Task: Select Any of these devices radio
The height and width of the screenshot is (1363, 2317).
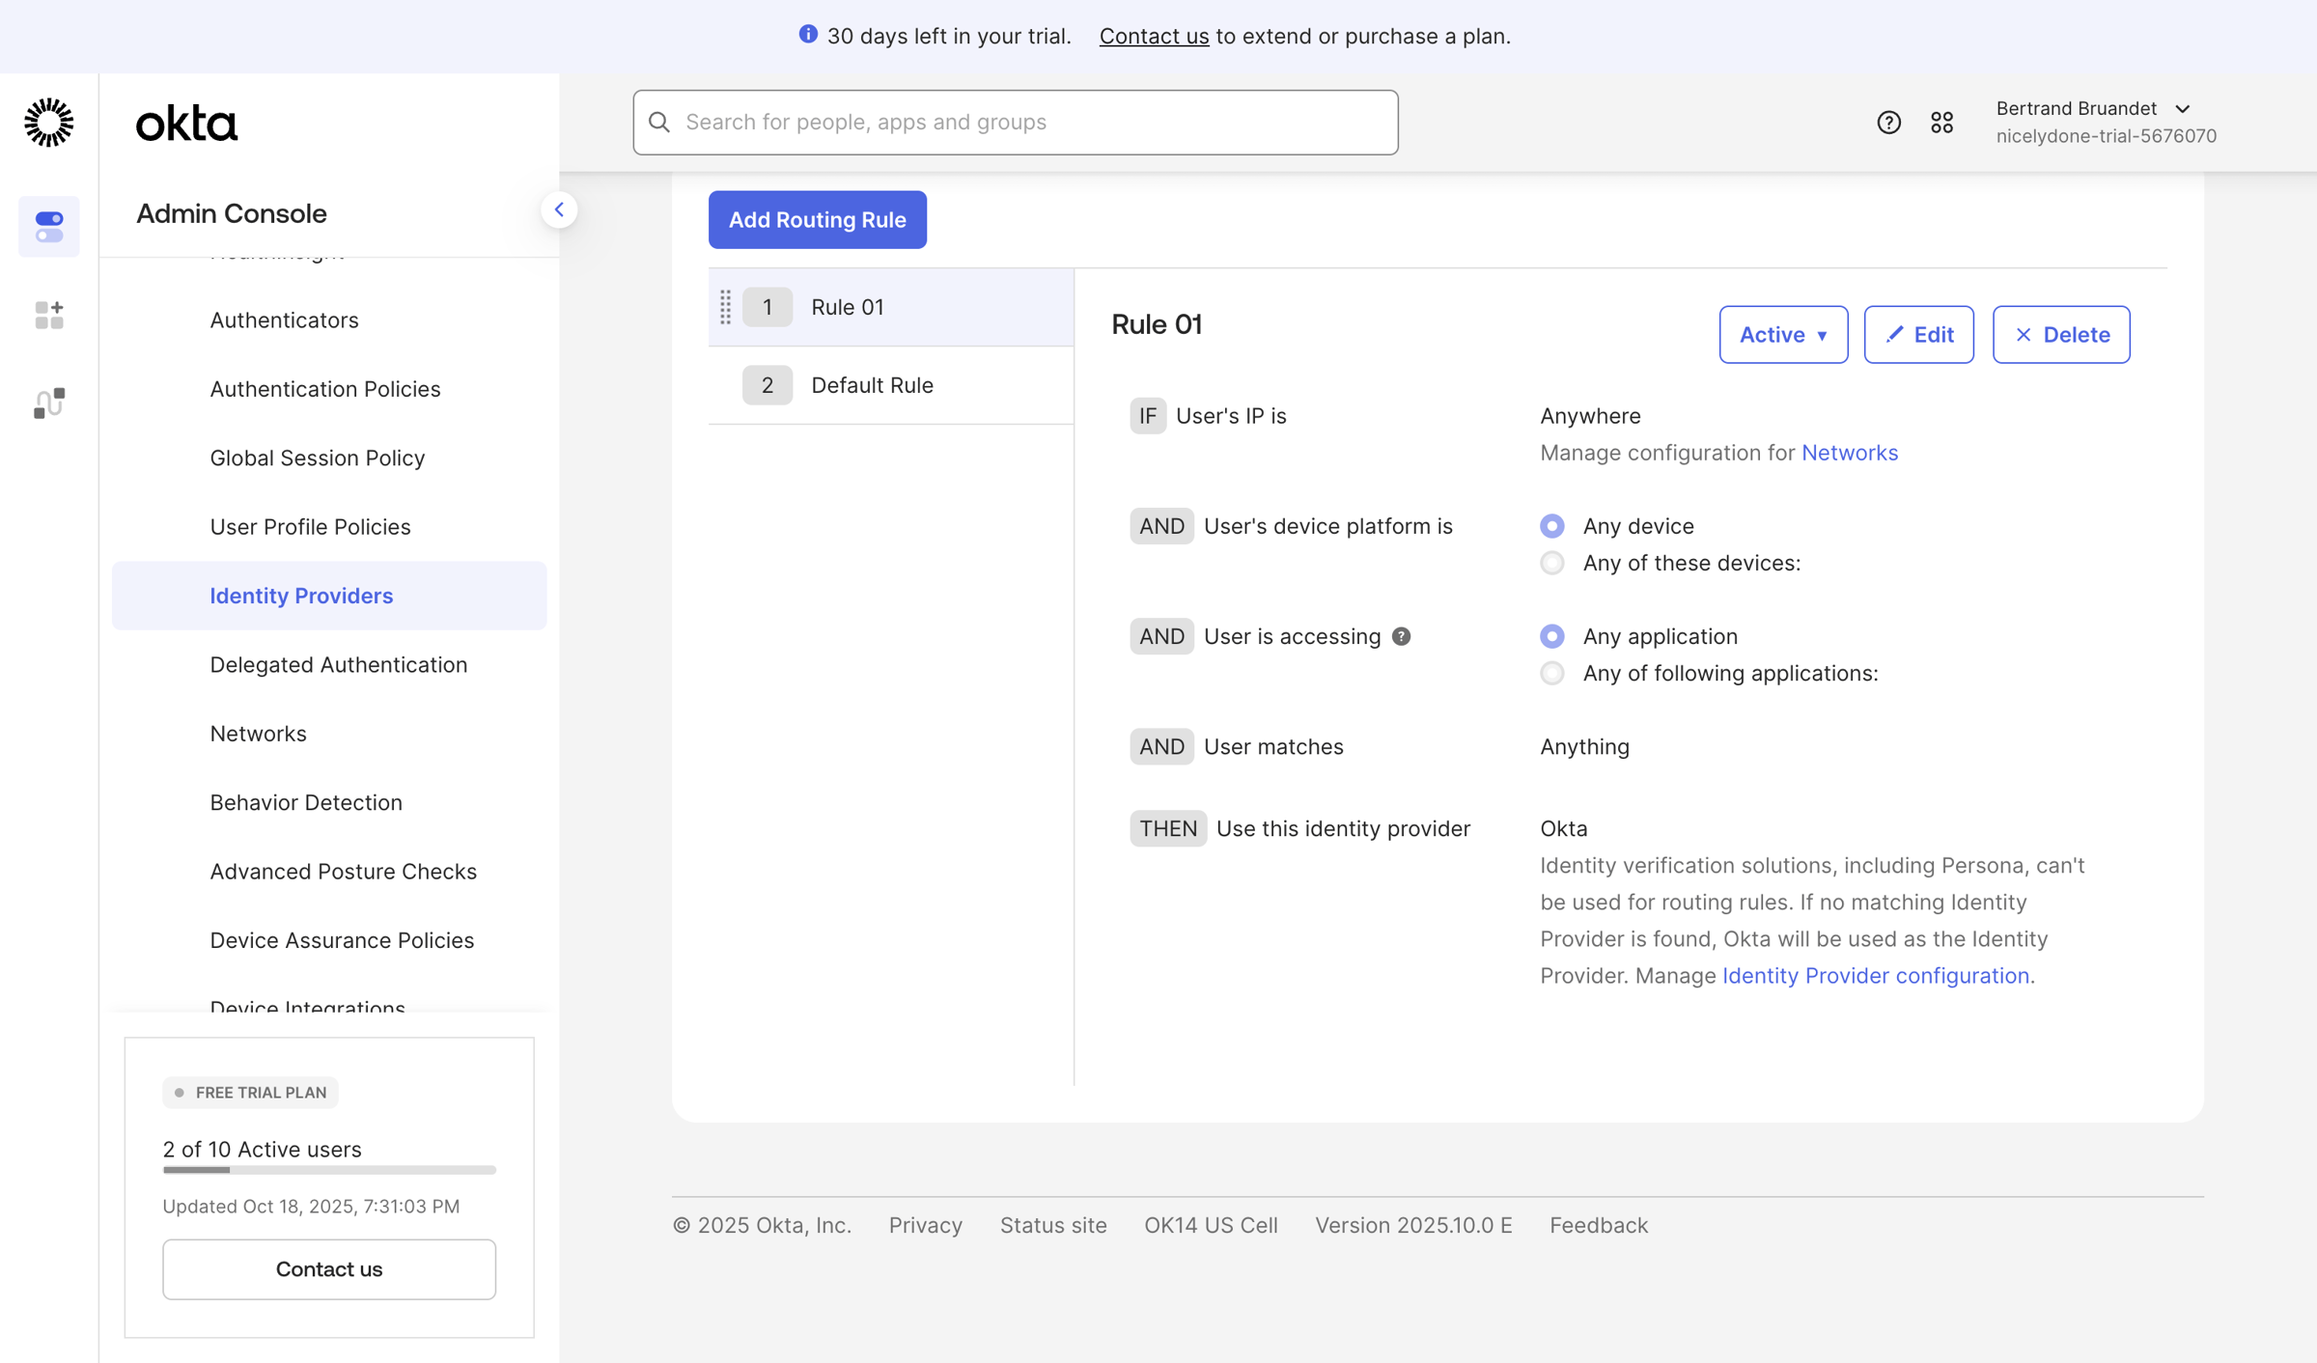Action: pos(1552,563)
